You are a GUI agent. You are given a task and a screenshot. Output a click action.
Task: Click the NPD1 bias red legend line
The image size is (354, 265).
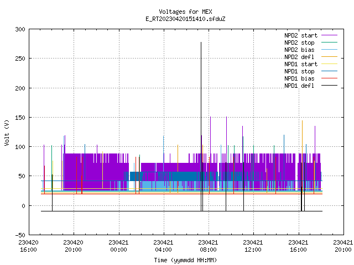point(329,78)
